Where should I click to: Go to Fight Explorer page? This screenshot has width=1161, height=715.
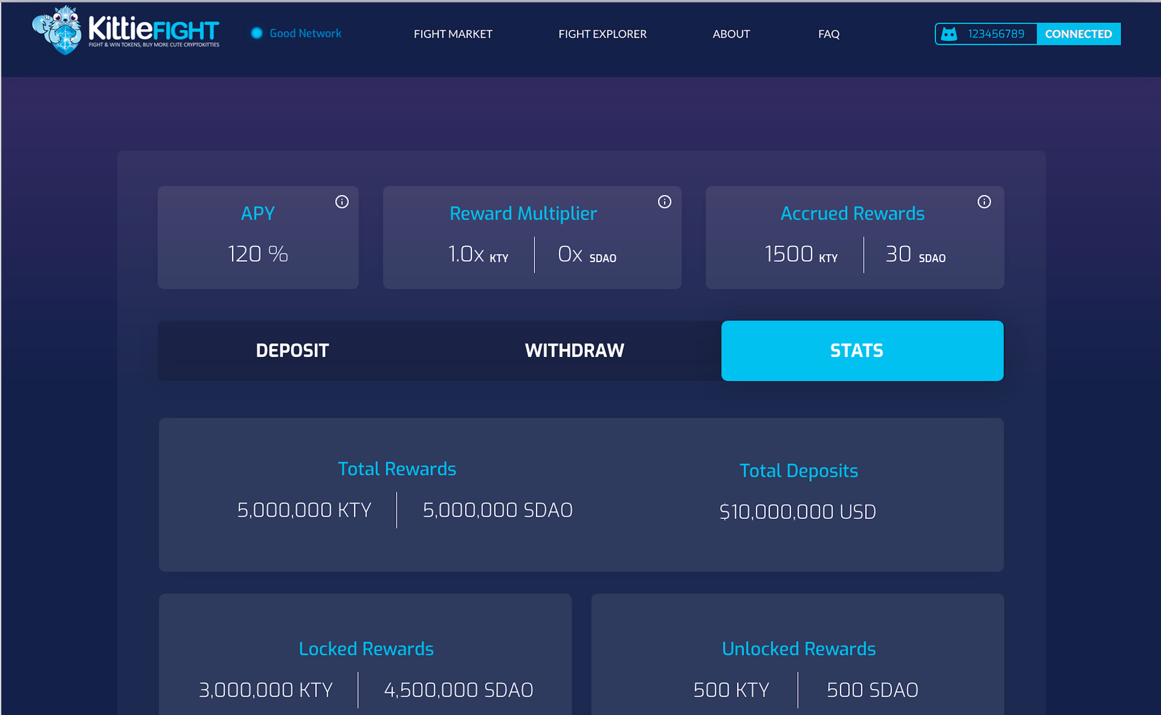(x=602, y=34)
